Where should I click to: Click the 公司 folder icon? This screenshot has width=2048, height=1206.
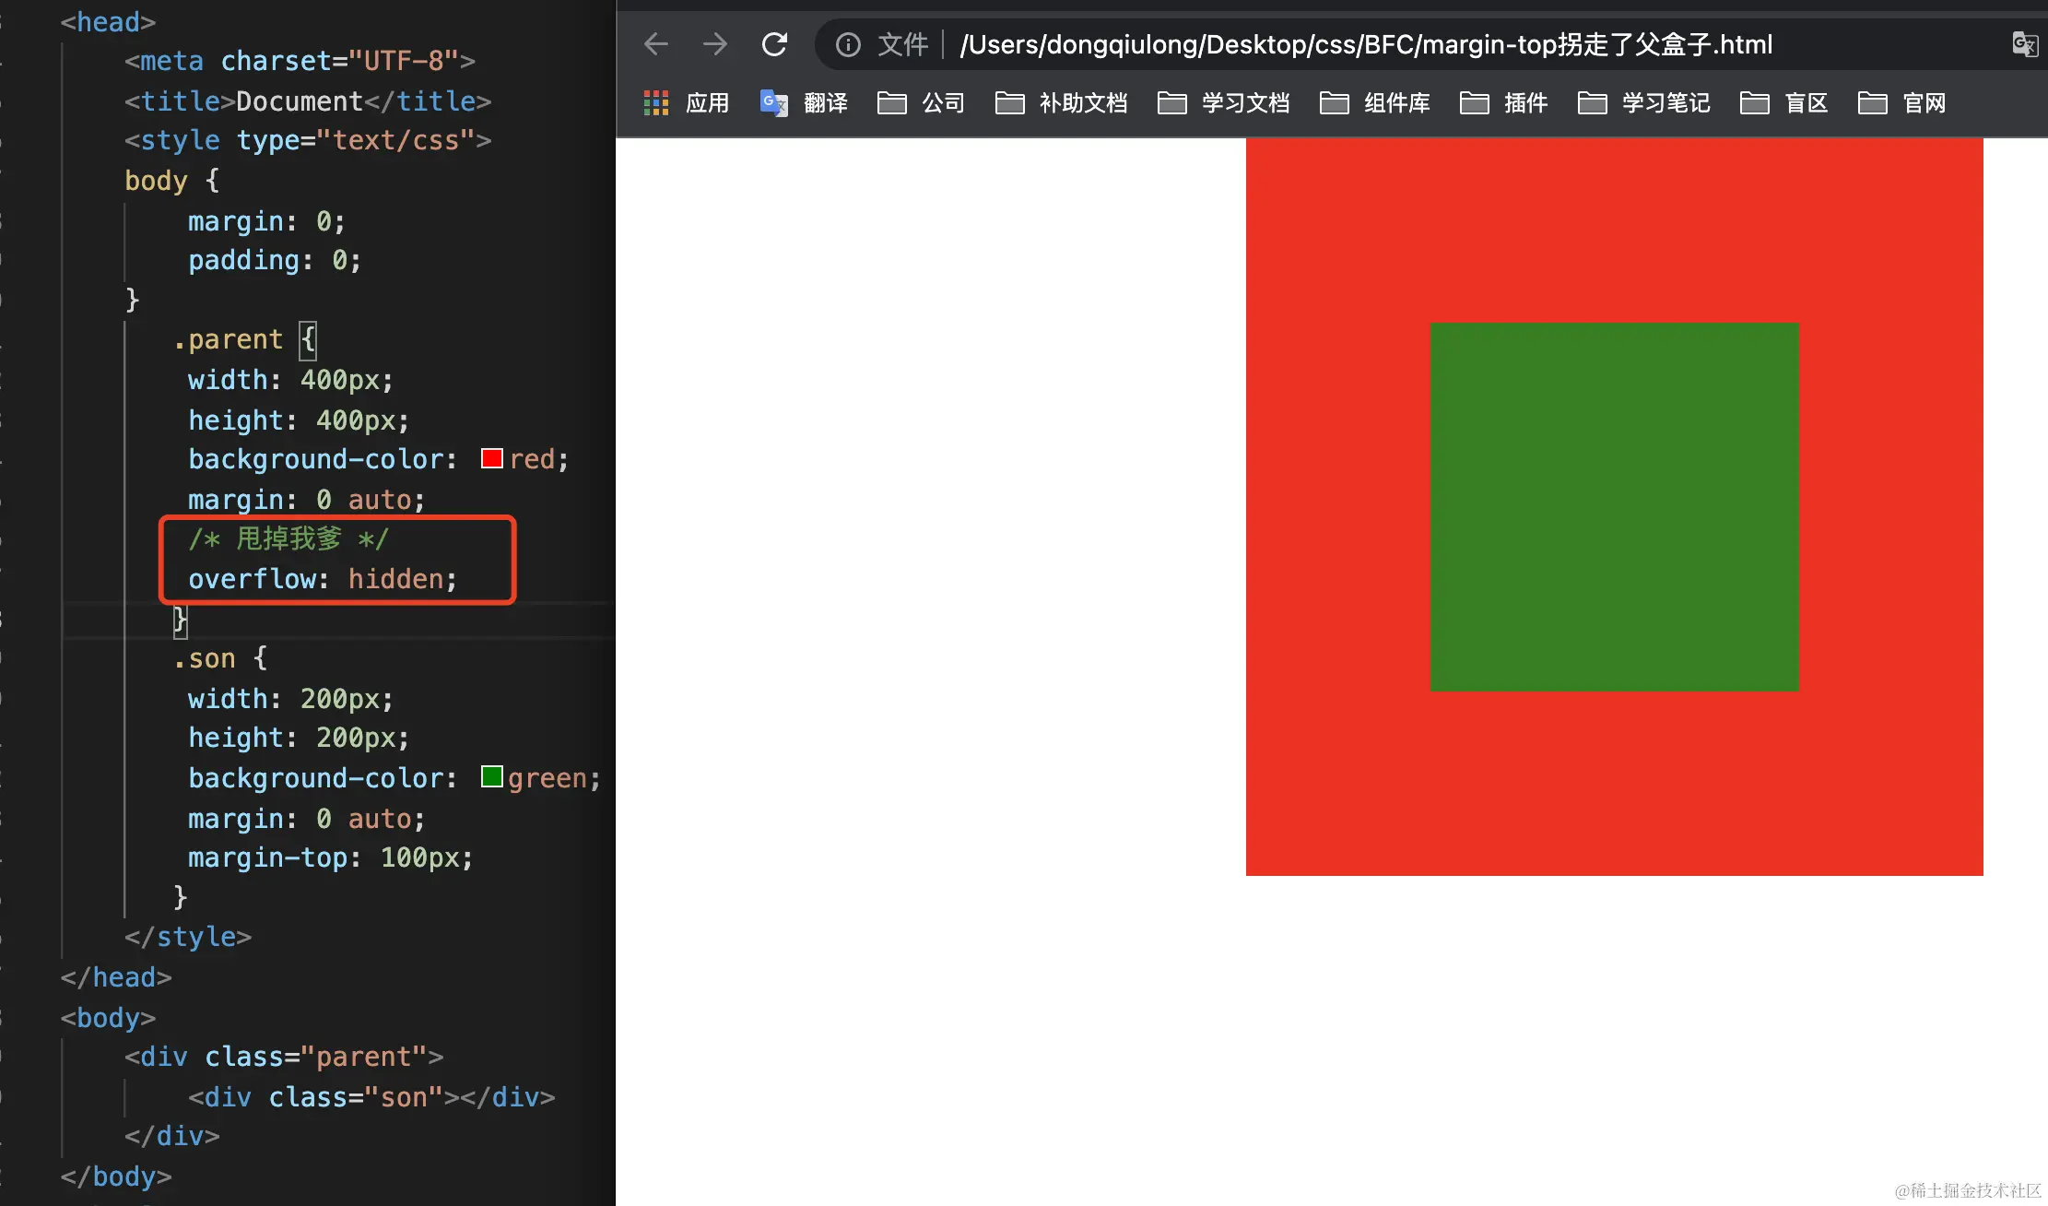[891, 102]
